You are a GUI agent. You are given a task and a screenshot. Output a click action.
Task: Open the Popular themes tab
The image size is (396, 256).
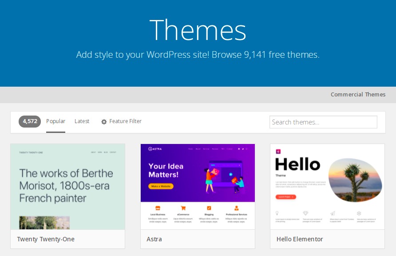(x=55, y=121)
